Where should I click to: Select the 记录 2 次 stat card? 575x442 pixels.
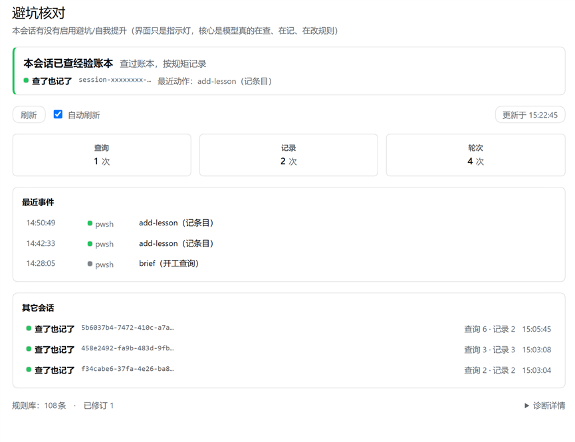click(x=288, y=155)
